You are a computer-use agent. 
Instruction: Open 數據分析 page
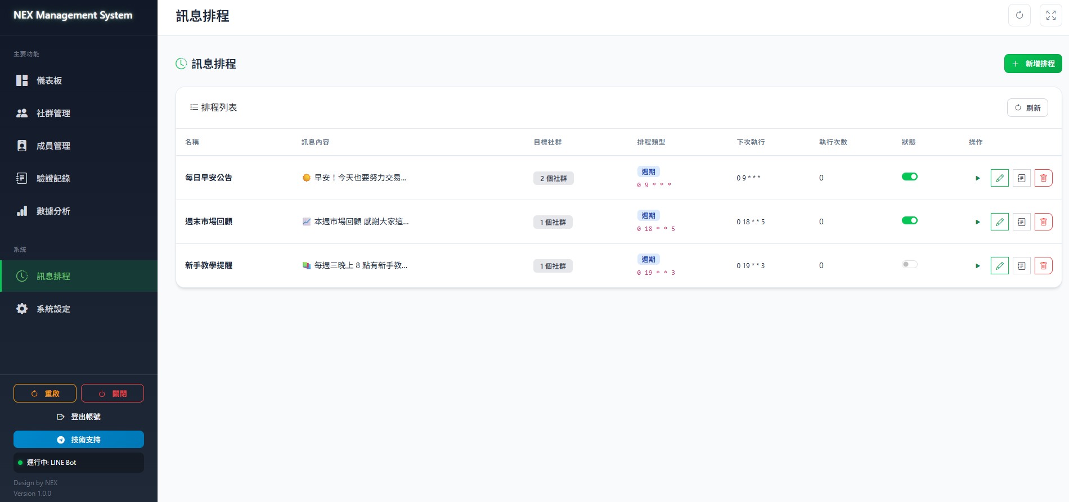[79, 211]
